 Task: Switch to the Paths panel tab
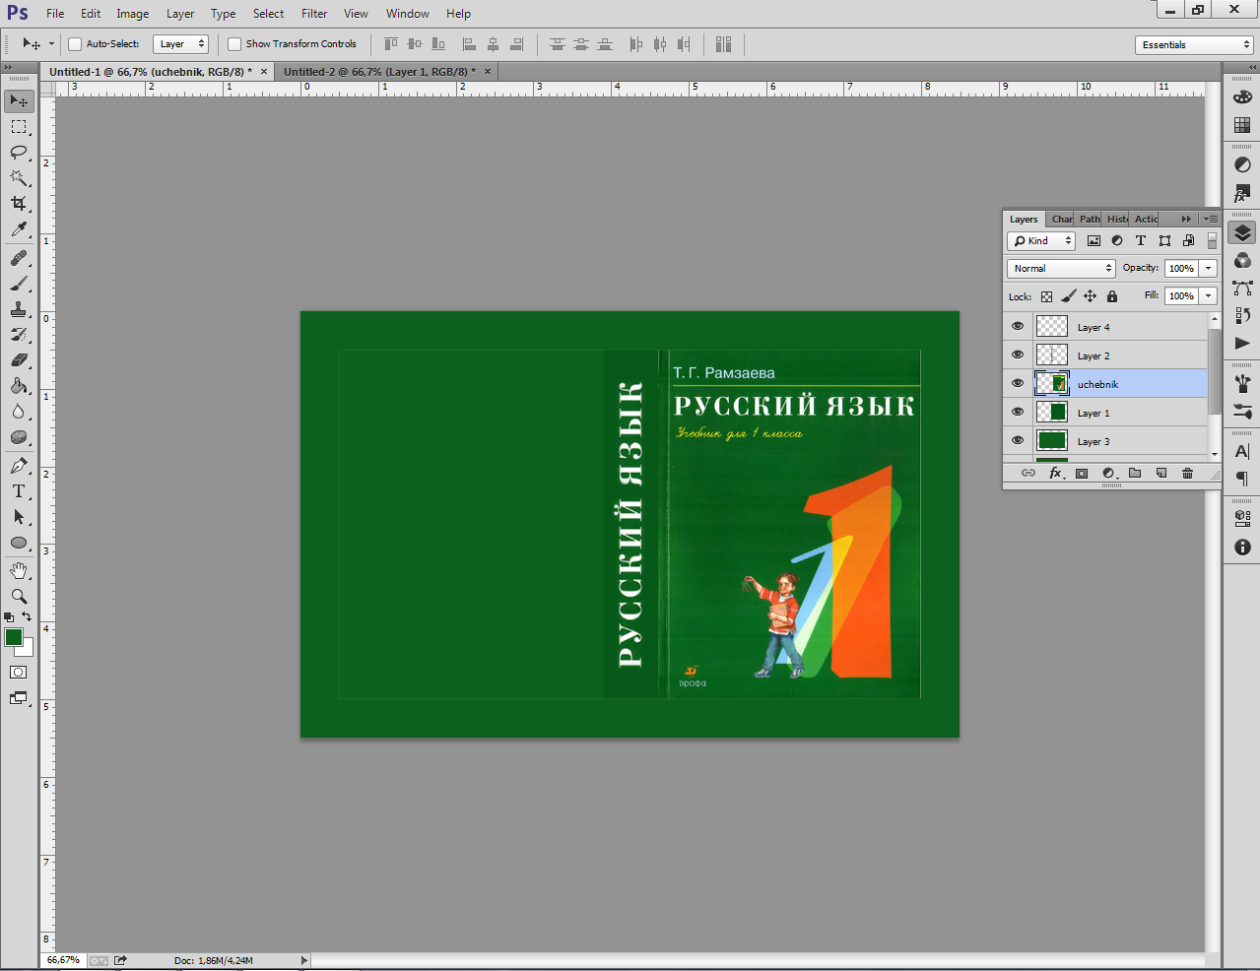coord(1090,219)
